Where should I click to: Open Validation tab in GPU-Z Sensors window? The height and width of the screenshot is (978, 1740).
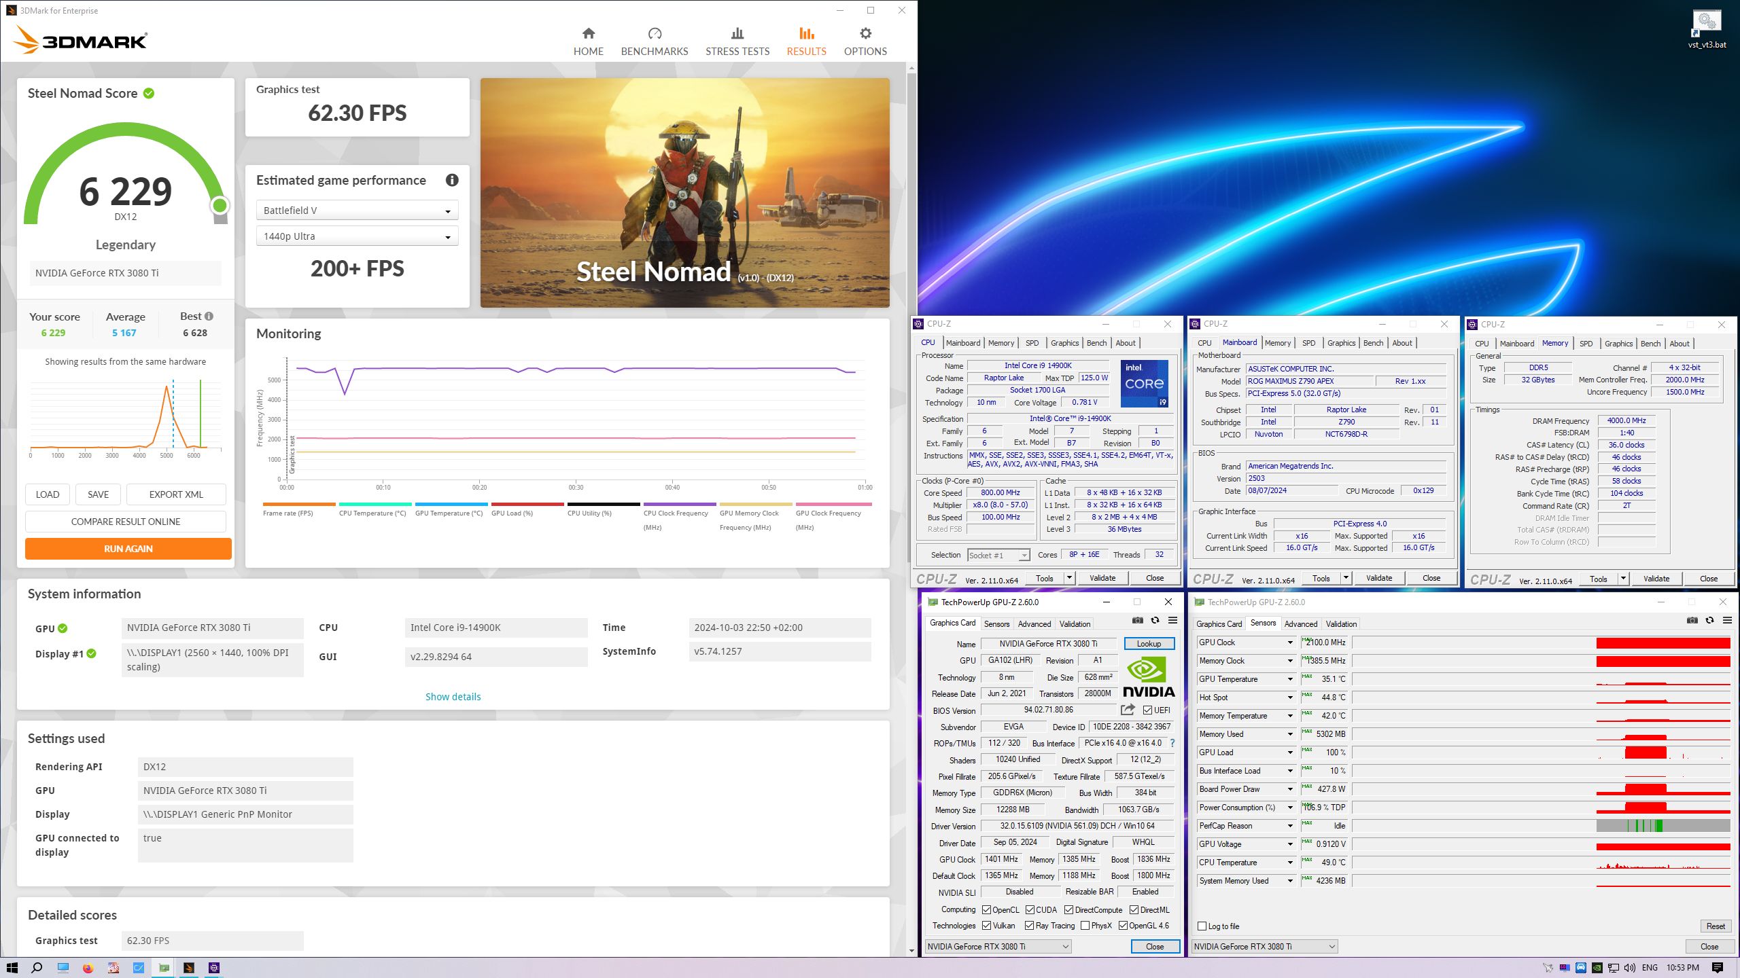tap(1341, 624)
